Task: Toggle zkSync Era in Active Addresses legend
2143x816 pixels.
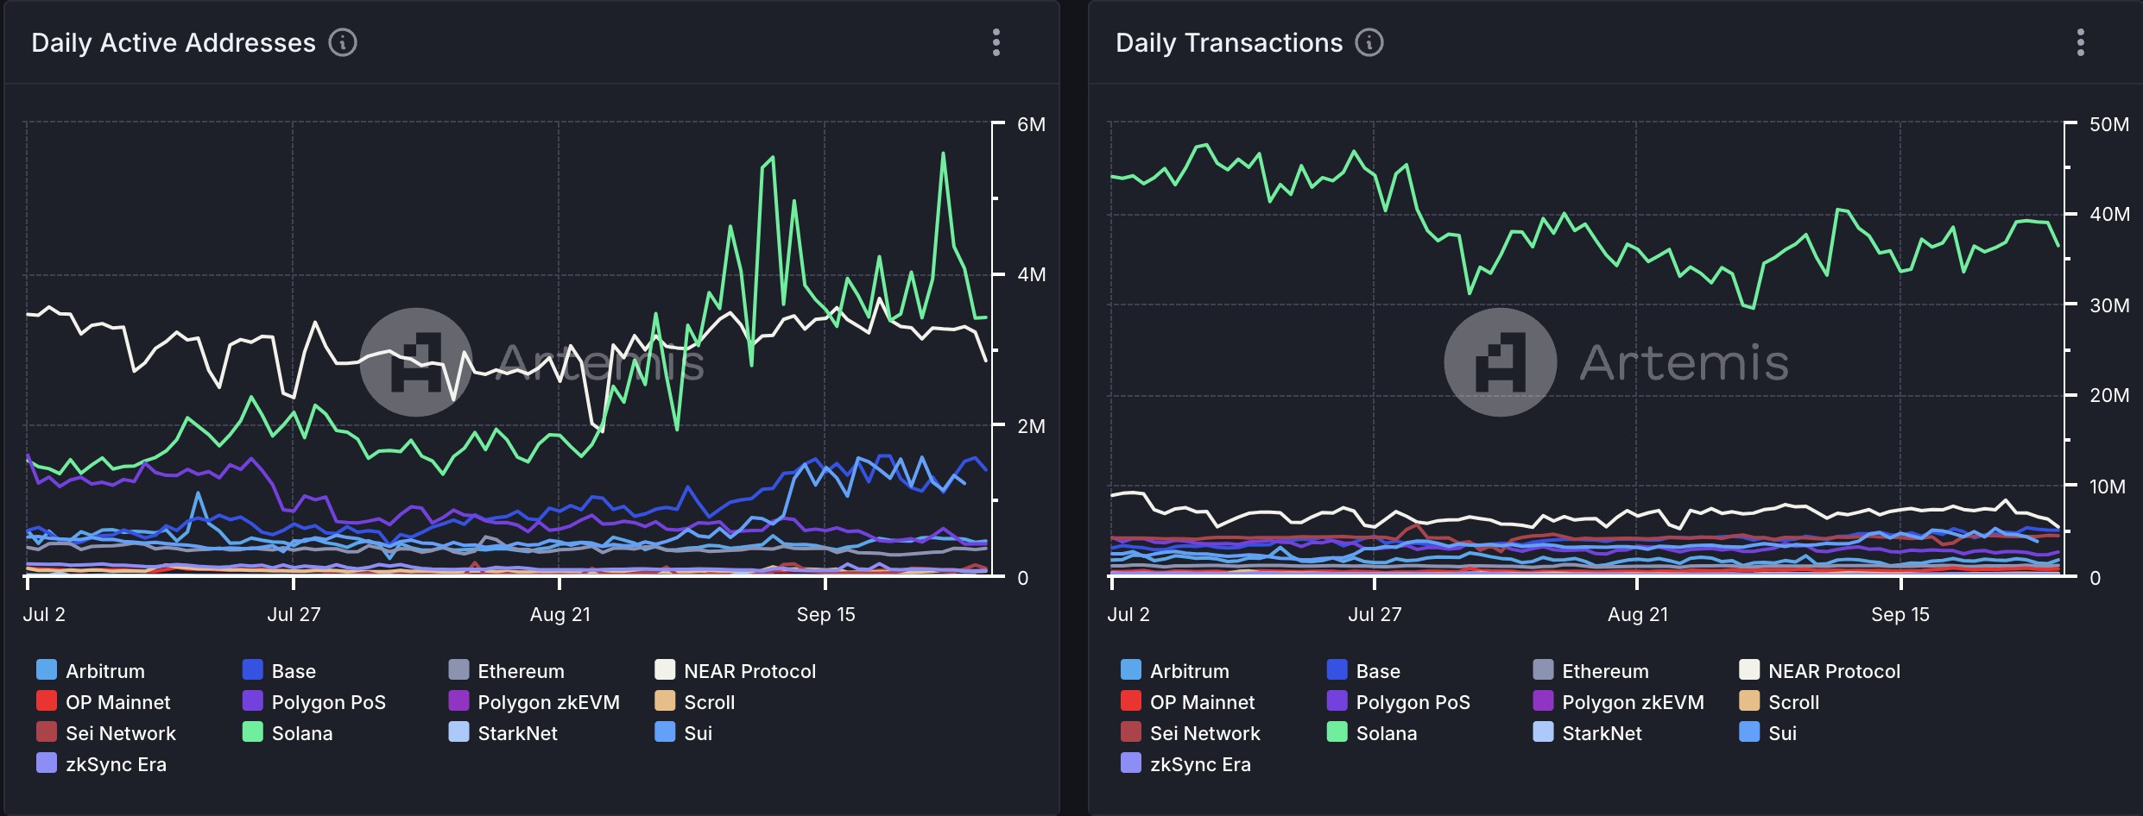Action: coord(102,763)
